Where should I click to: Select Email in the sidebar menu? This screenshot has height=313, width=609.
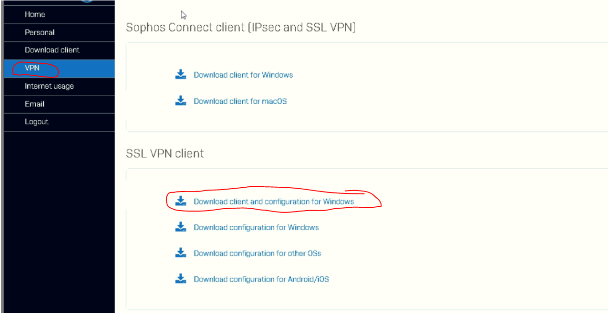point(34,104)
